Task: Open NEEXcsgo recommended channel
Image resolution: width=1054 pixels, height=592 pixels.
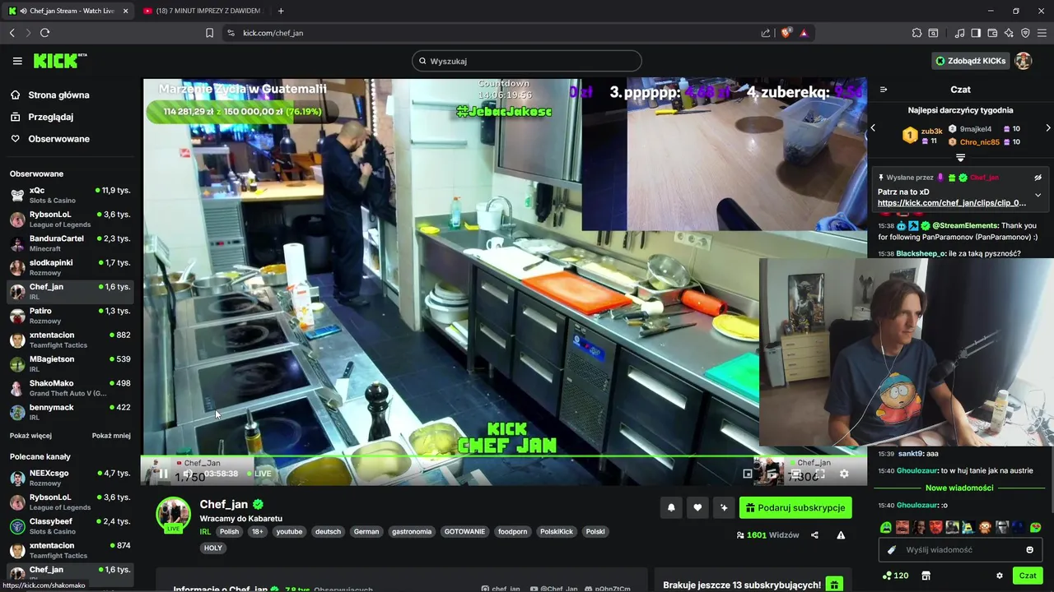Action: click(70, 478)
